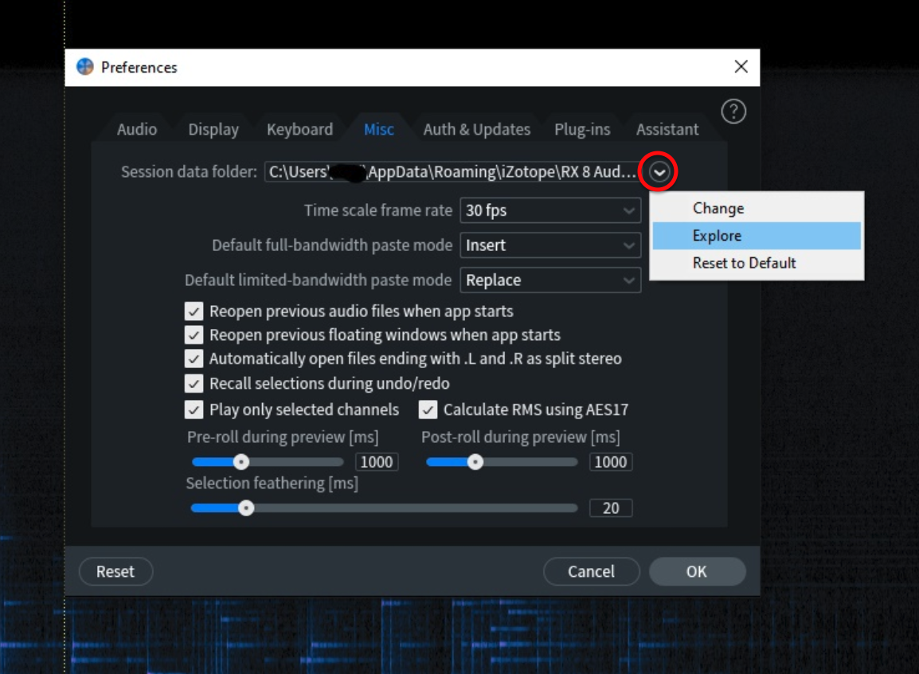Toggle Reopen previous floating windows checkbox
The height and width of the screenshot is (674, 919).
pos(194,335)
